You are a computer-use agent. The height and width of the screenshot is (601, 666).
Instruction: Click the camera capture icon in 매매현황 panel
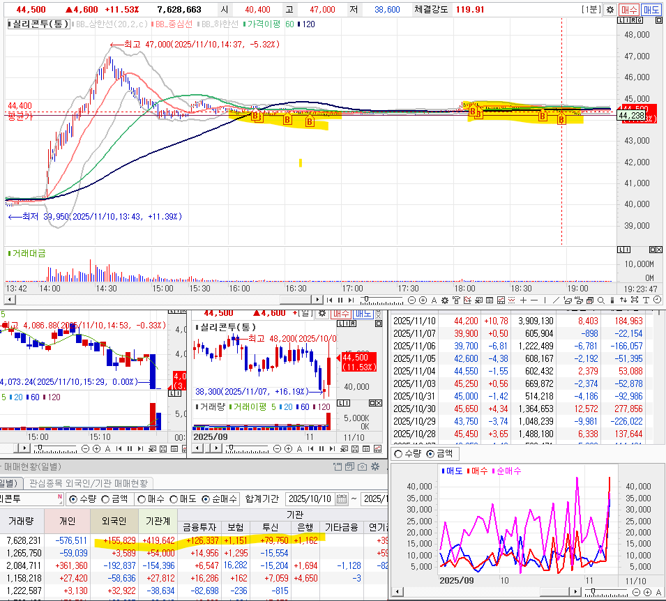point(363,466)
